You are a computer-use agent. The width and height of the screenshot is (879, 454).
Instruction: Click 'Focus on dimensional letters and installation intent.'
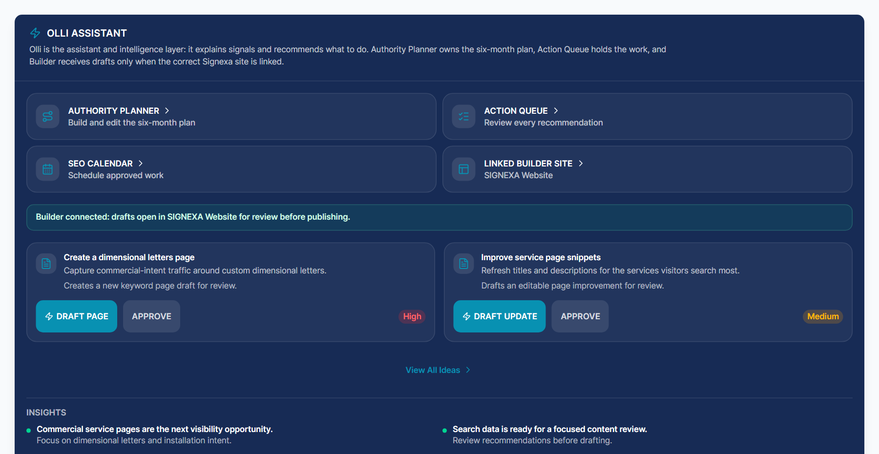(x=134, y=440)
